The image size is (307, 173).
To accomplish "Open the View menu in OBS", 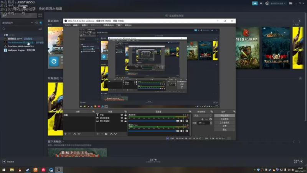I will (x=85, y=25).
